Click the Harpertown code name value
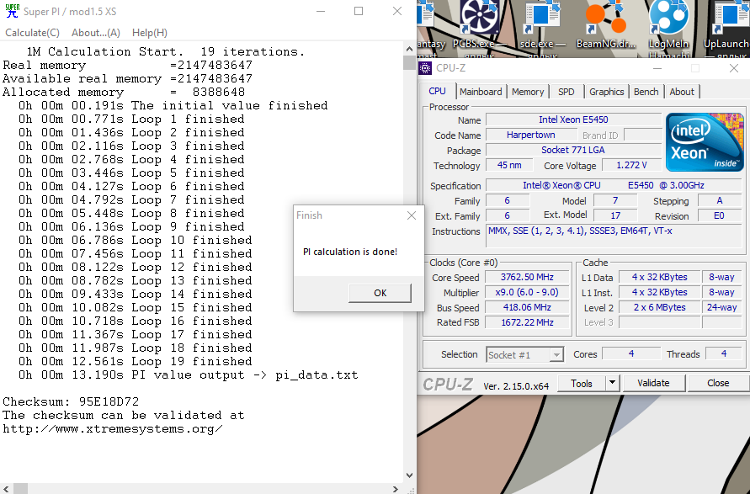The width and height of the screenshot is (750, 494). pyautogui.click(x=531, y=135)
